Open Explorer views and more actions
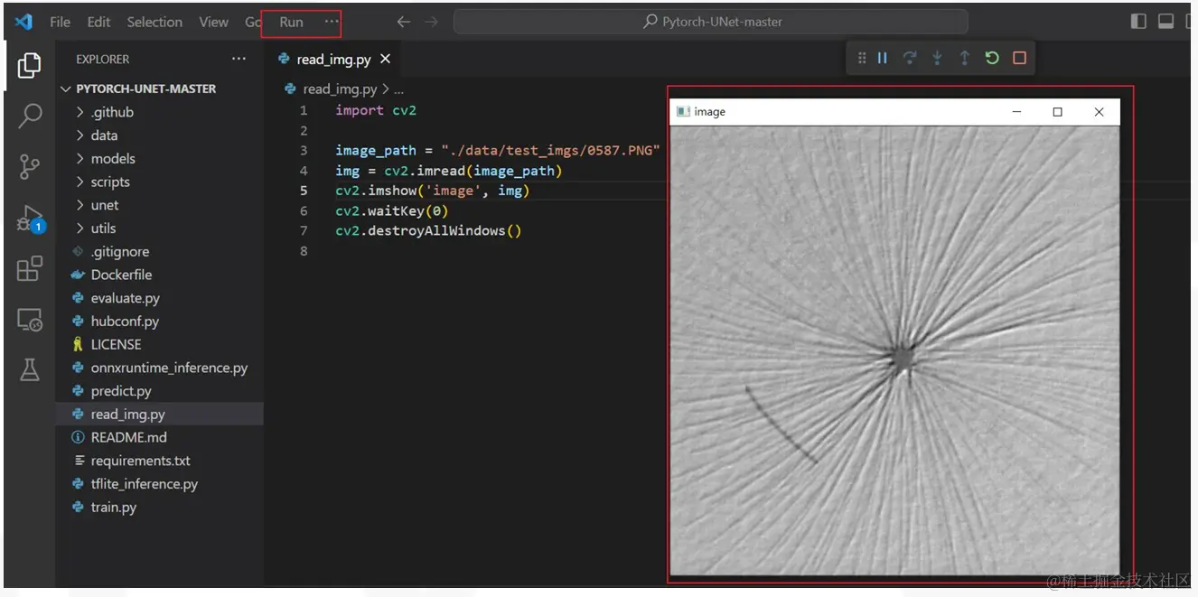 point(239,59)
